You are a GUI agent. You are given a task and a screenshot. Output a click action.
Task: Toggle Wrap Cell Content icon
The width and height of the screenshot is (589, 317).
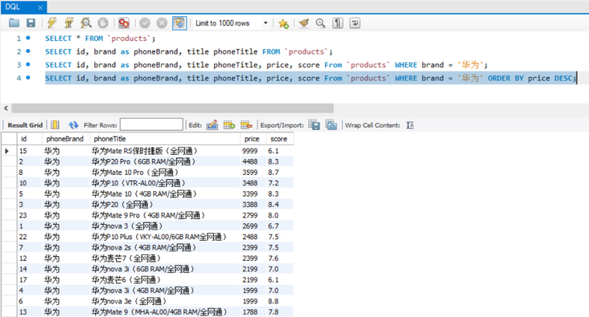coord(410,125)
